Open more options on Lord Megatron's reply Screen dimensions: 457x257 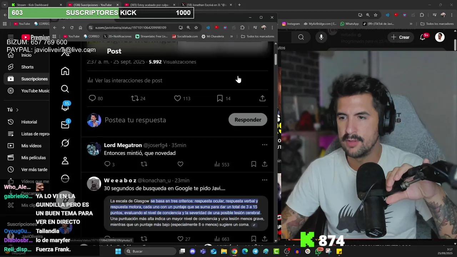point(265,145)
